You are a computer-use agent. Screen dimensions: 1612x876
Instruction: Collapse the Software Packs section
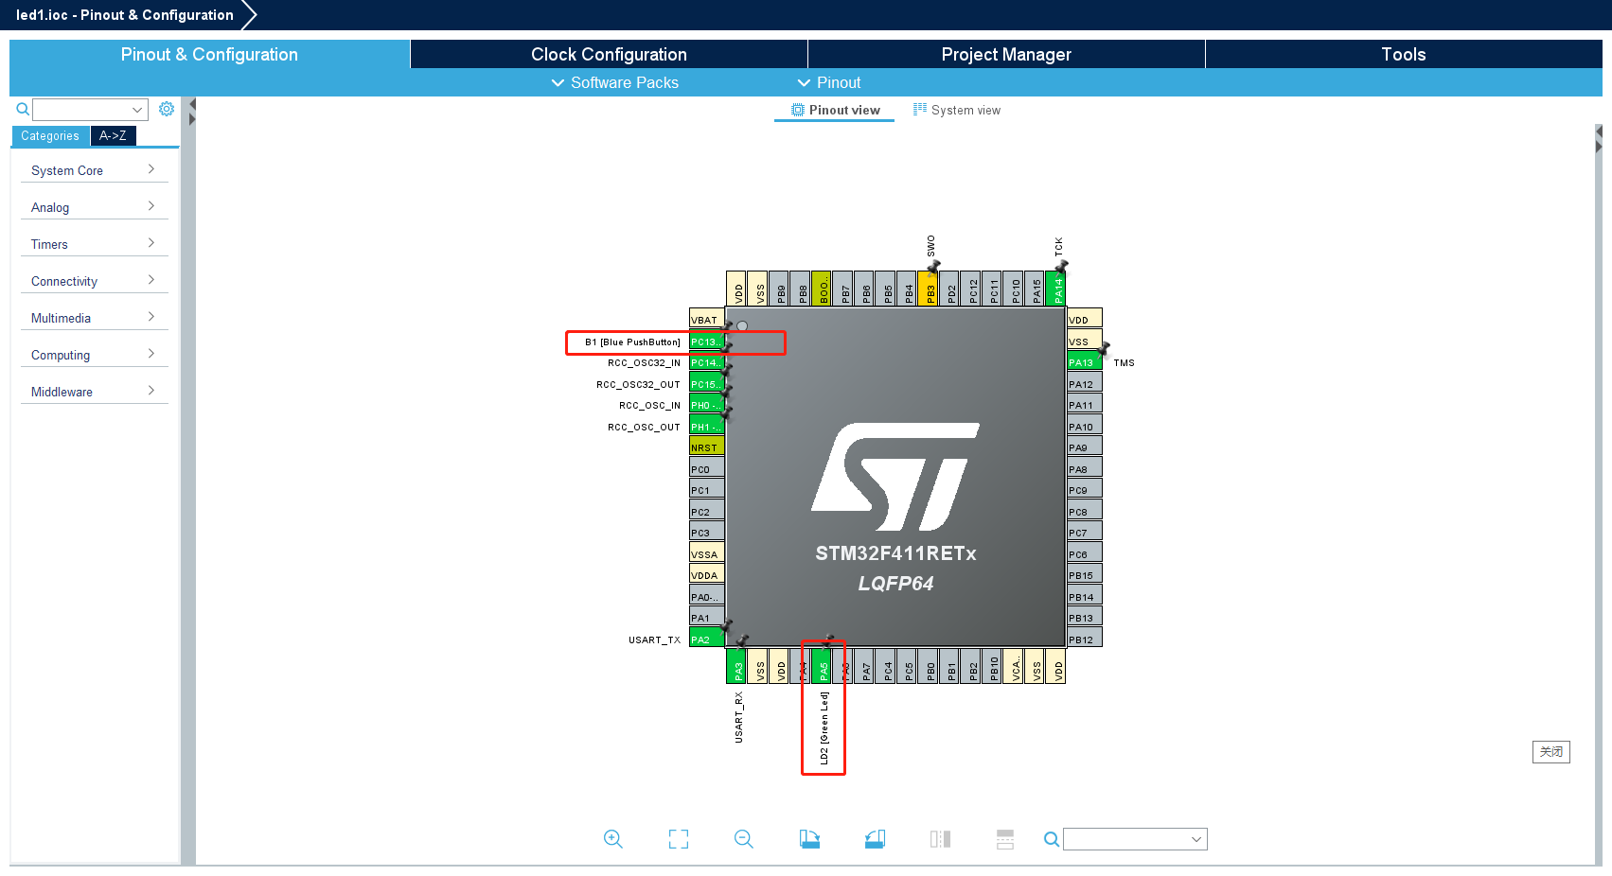pos(613,83)
